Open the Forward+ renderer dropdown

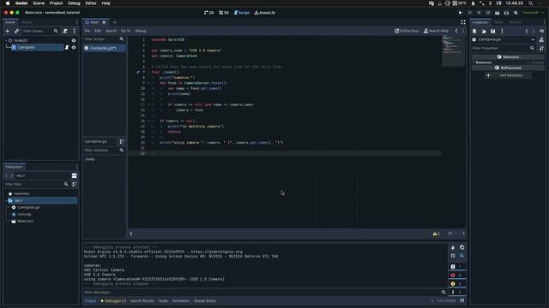(x=534, y=13)
